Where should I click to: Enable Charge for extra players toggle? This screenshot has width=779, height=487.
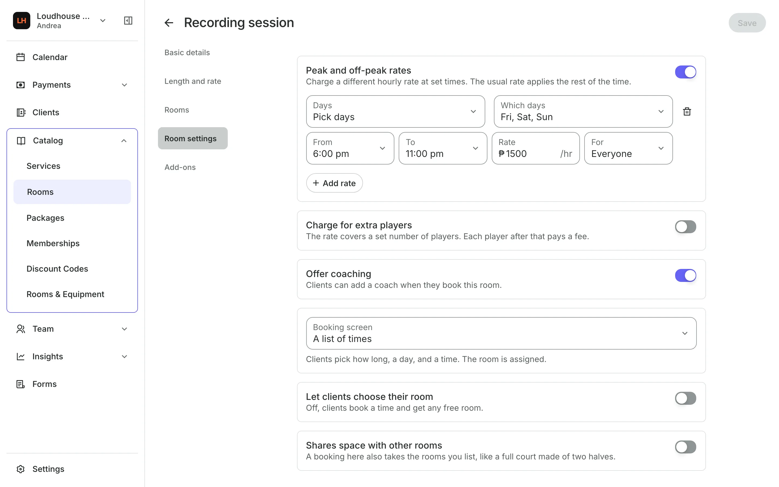(685, 227)
